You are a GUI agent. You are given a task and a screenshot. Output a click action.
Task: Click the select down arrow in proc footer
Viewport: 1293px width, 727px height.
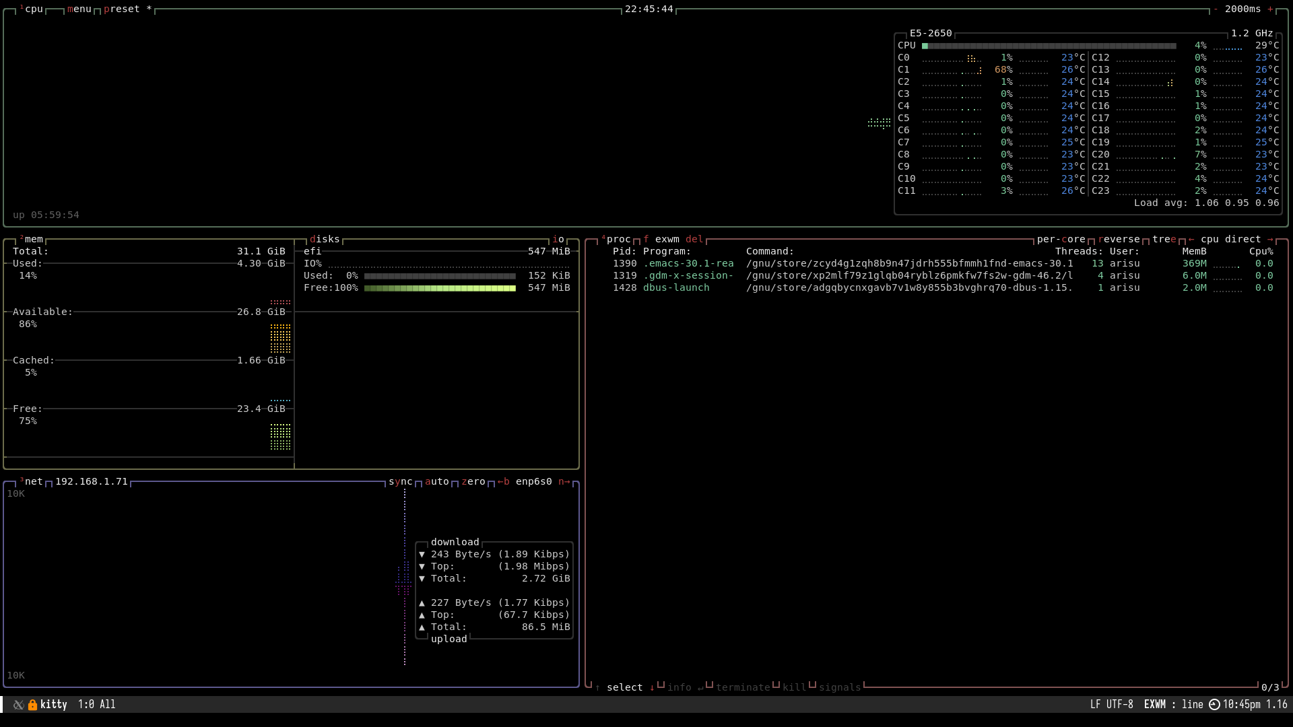click(x=652, y=687)
